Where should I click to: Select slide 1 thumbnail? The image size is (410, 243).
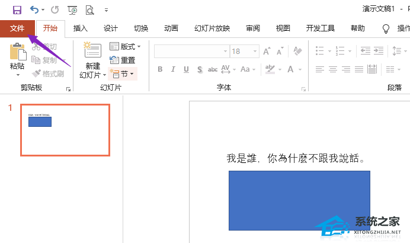click(x=65, y=130)
